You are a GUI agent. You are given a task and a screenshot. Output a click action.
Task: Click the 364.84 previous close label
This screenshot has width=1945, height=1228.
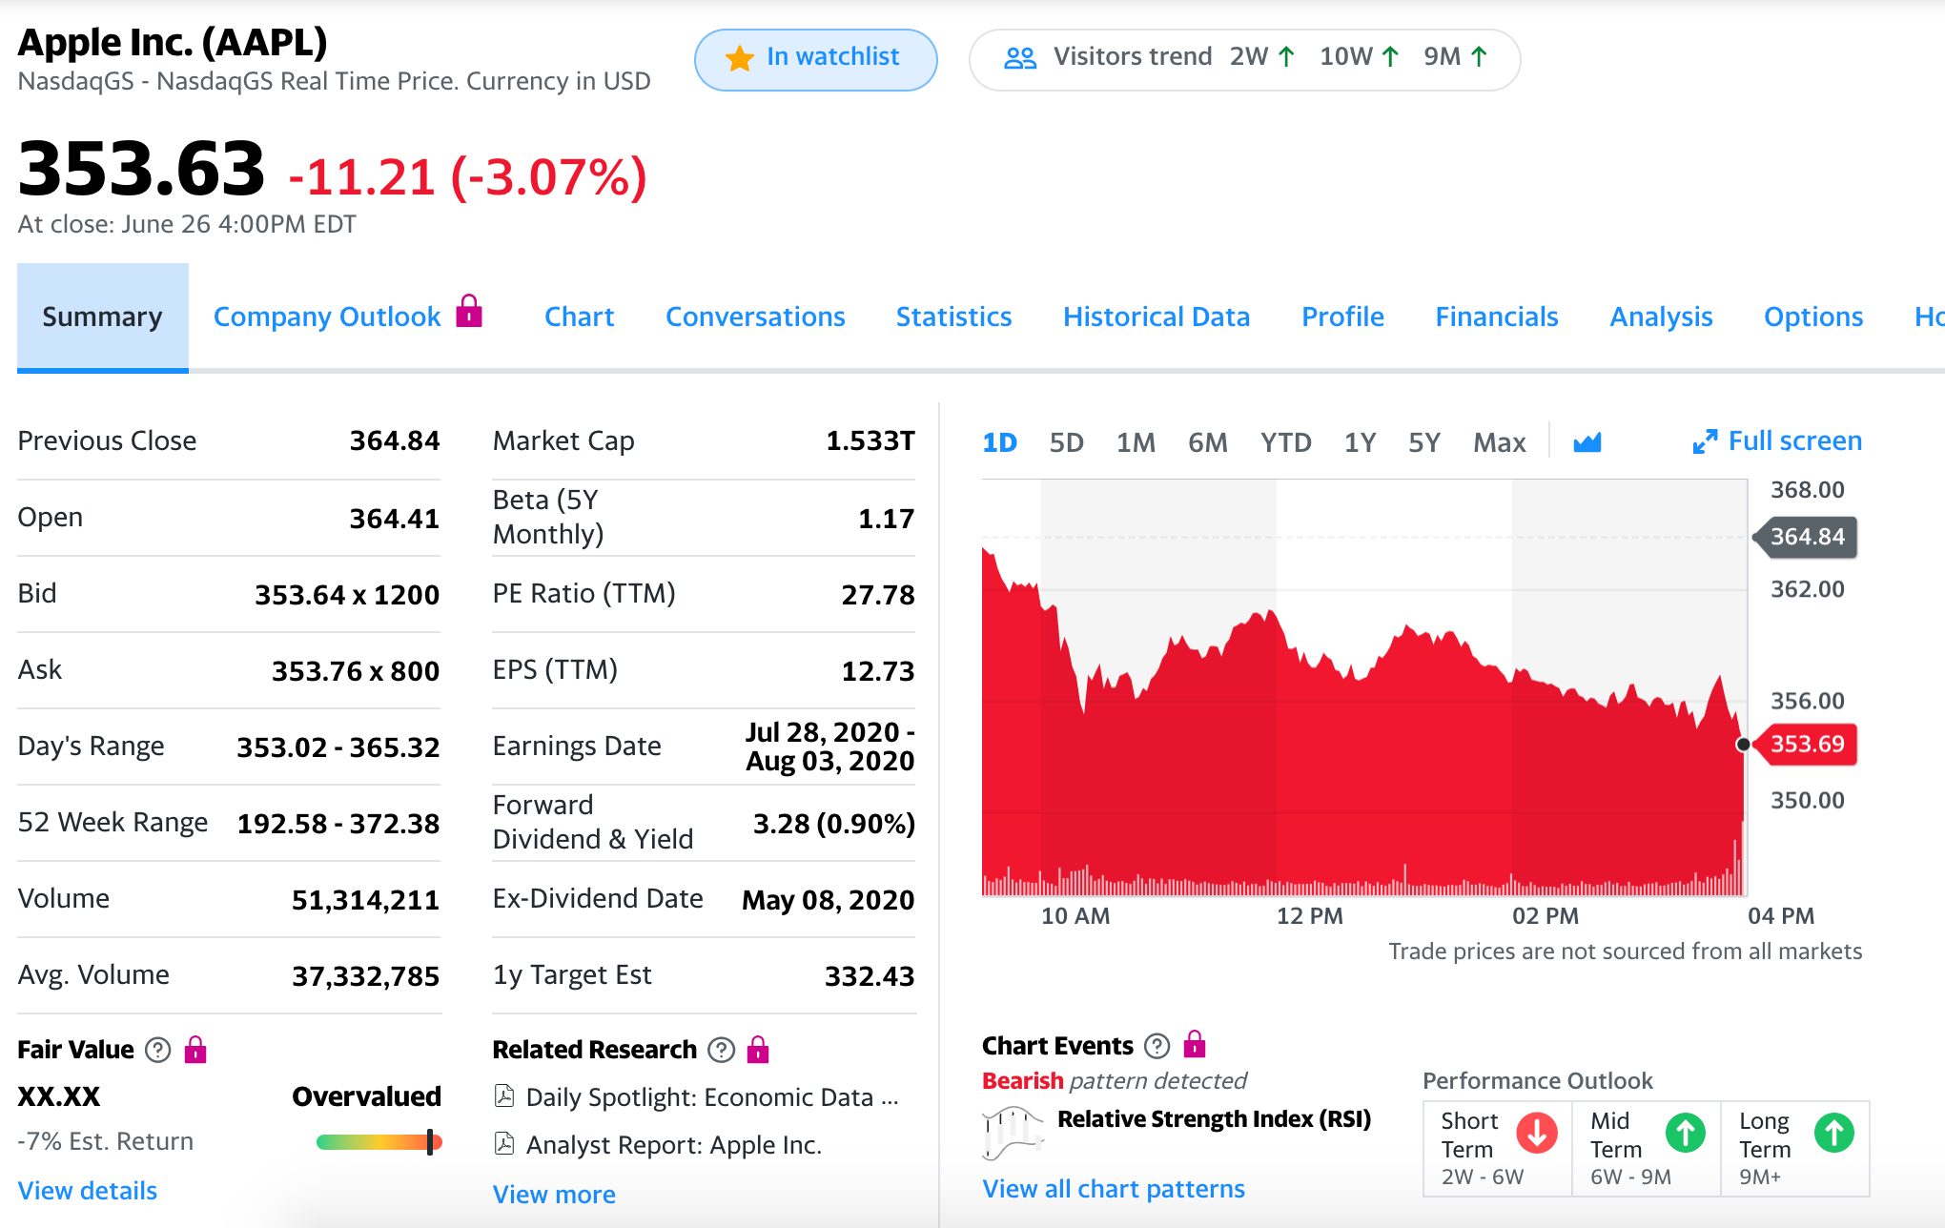[1805, 537]
